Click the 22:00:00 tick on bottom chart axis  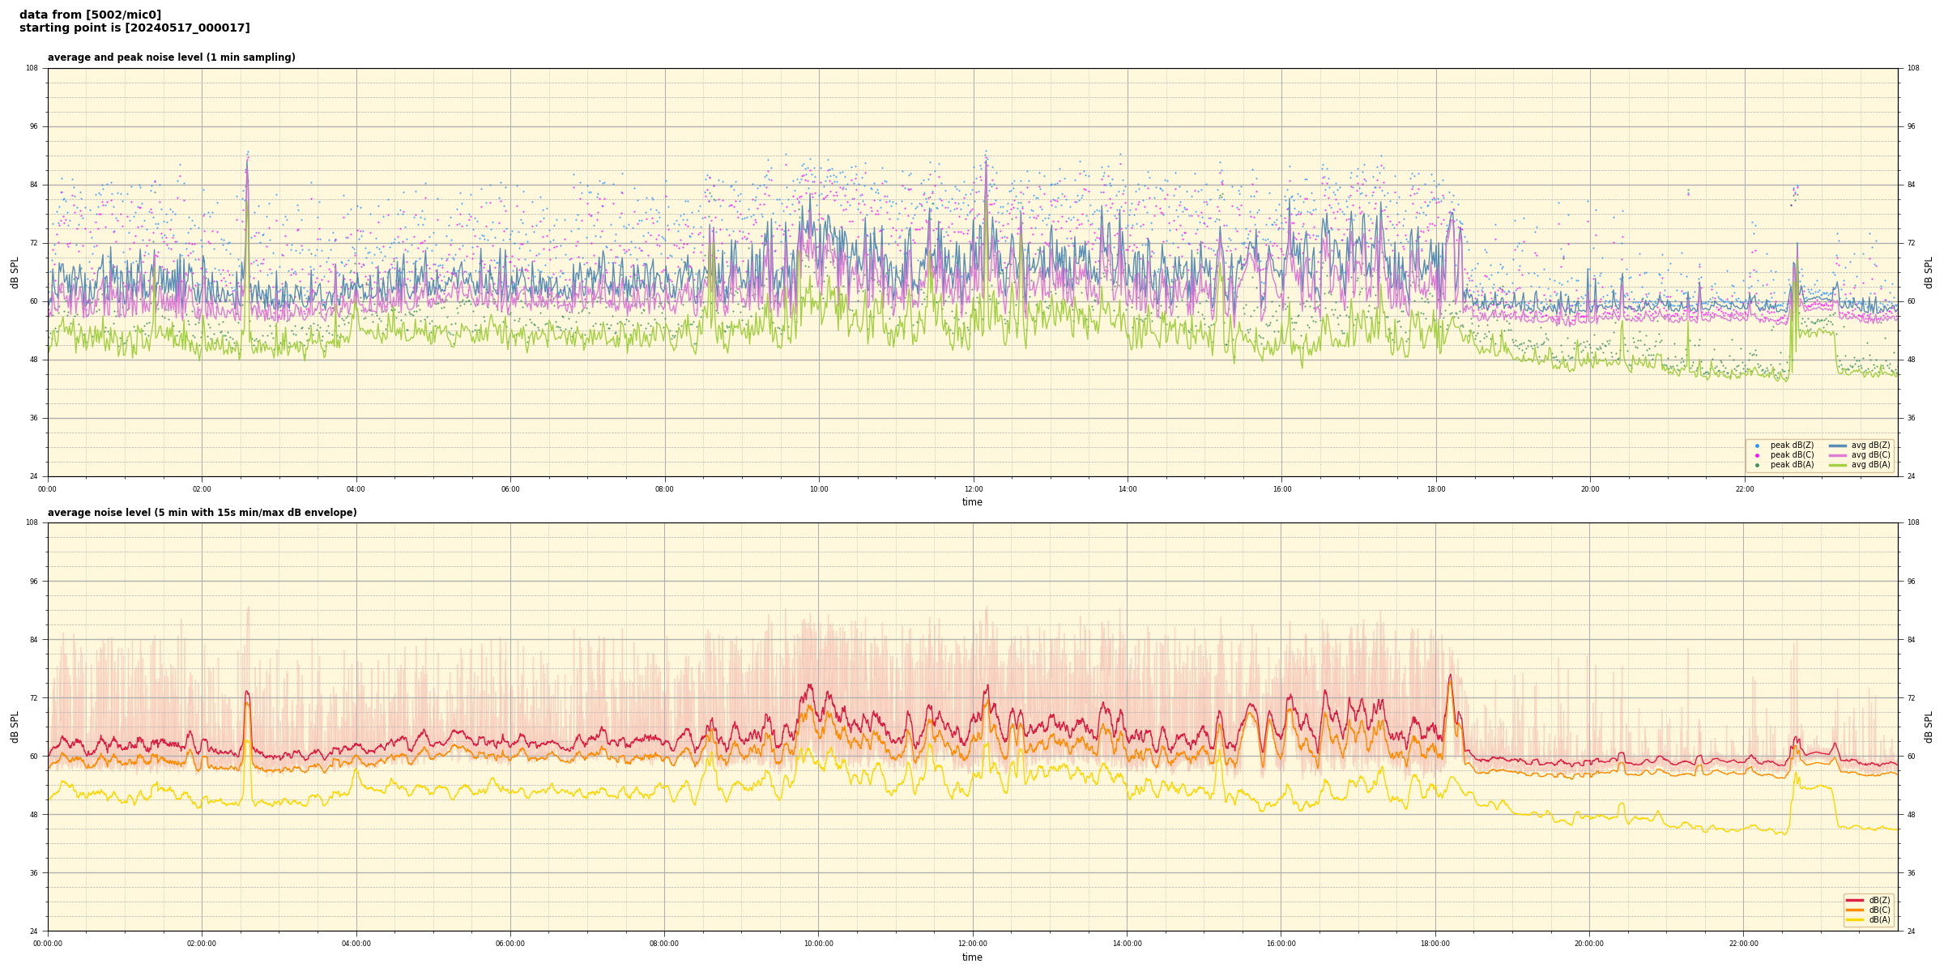1744,944
